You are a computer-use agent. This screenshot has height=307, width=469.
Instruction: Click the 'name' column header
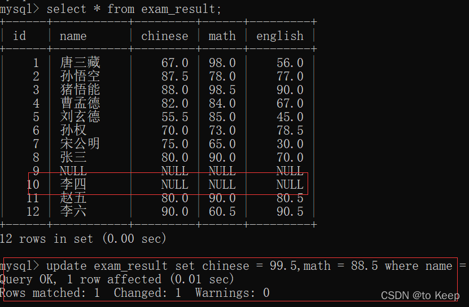(x=73, y=36)
